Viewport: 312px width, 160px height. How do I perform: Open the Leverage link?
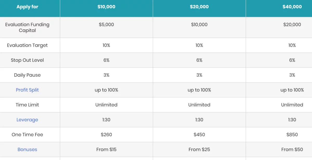click(27, 120)
